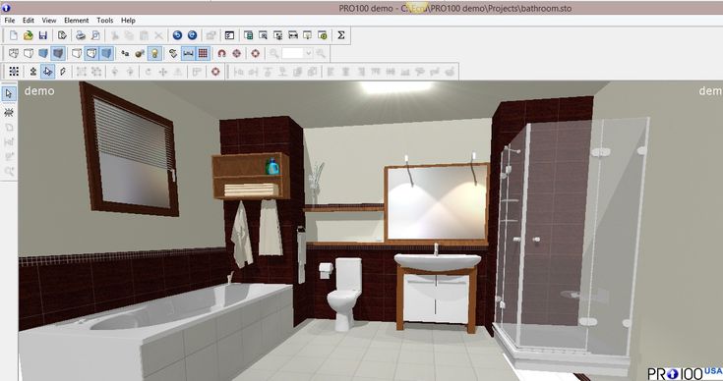Viewport: 723px width, 381px height.
Task: Click the red magnet snap icon
Action: click(x=221, y=53)
